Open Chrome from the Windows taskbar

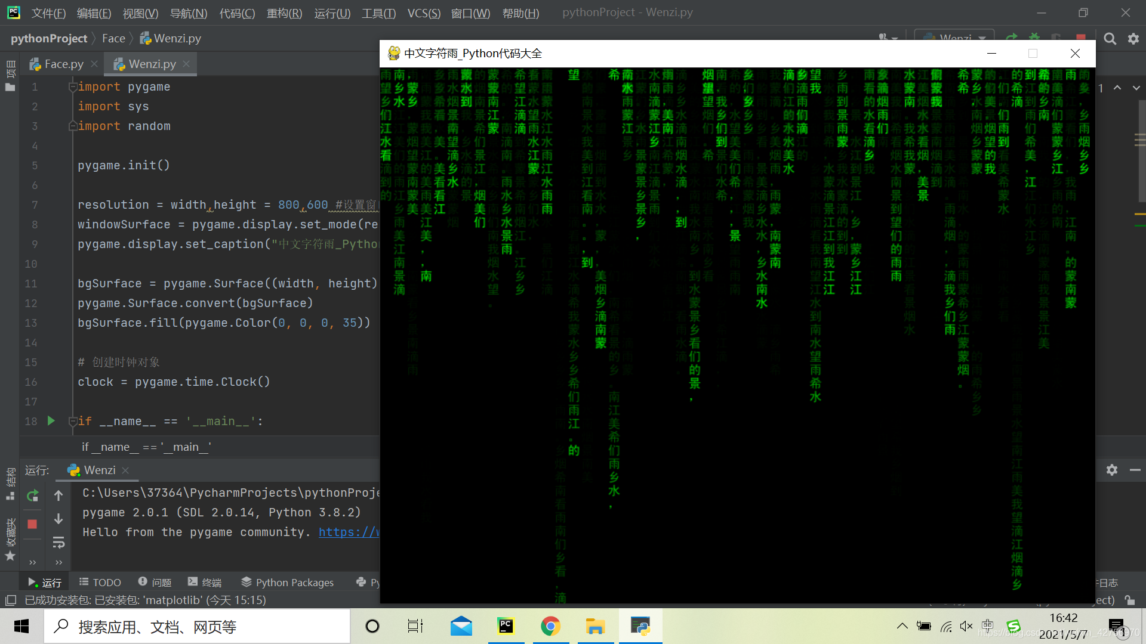pos(550,626)
